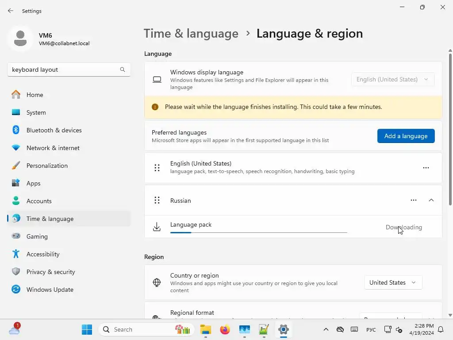
Task: Click the Home house icon in sidebar
Action: 16,95
